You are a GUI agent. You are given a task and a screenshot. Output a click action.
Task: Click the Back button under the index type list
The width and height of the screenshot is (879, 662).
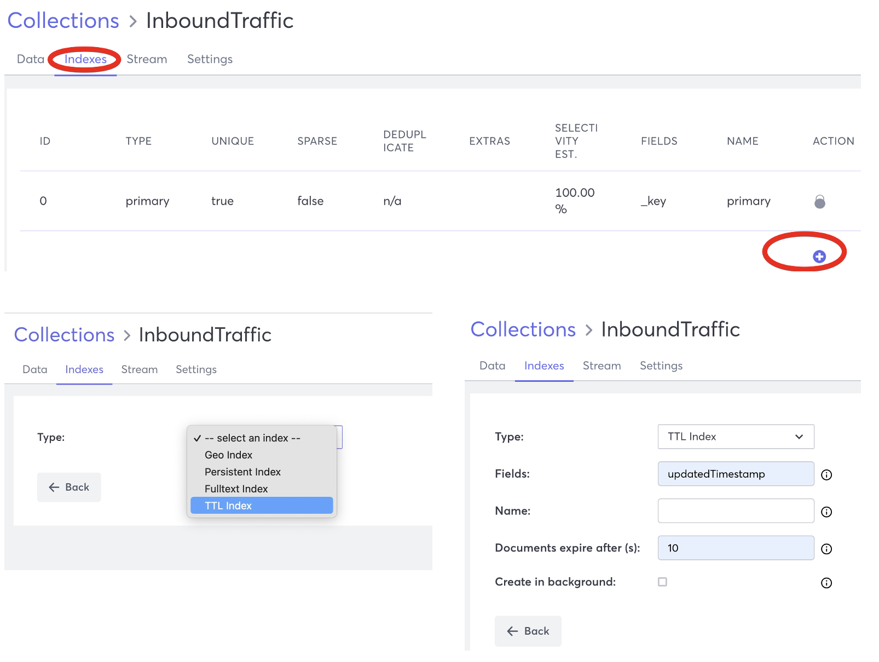click(x=69, y=487)
